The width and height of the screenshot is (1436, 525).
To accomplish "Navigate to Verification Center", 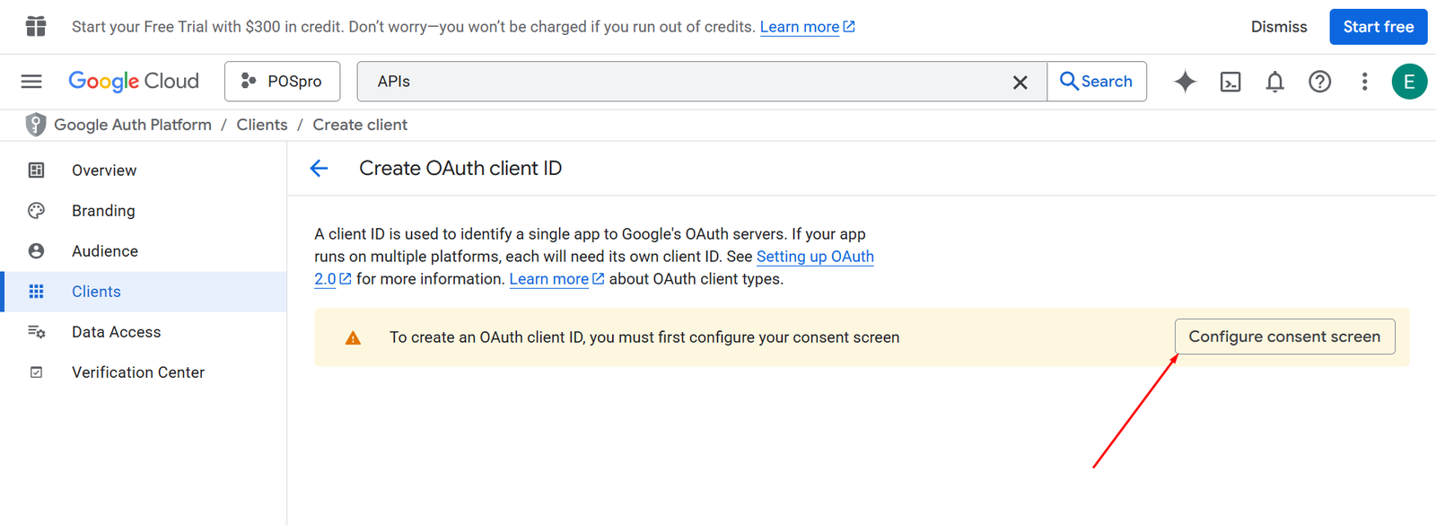I will [138, 372].
